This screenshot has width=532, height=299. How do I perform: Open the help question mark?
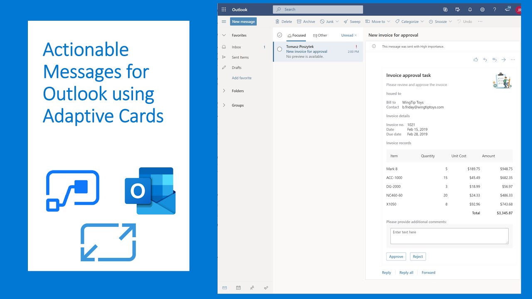pos(495,10)
